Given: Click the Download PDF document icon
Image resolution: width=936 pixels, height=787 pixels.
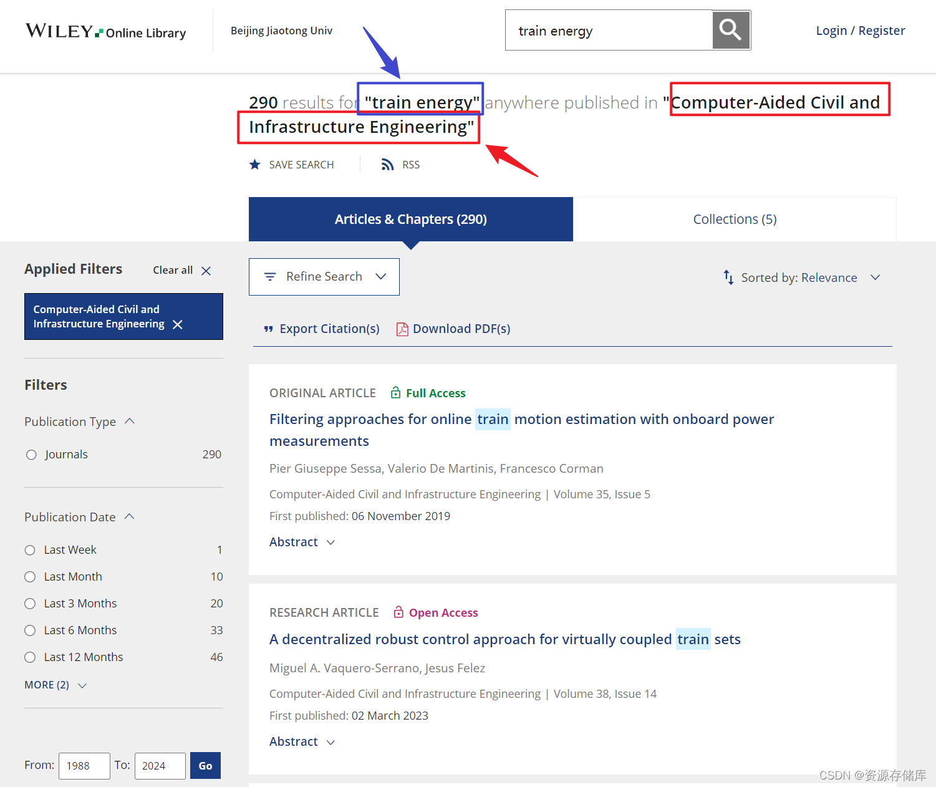Looking at the screenshot, I should pos(402,329).
